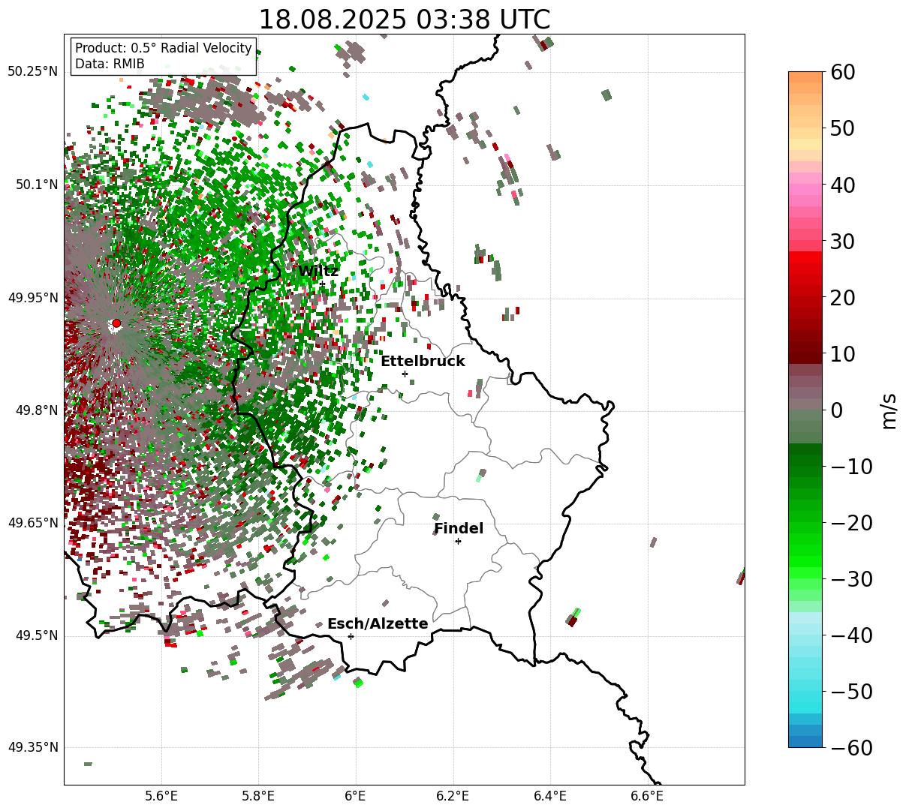Click the m/s colorbar unit label
906x811 pixels.
[x=889, y=410]
